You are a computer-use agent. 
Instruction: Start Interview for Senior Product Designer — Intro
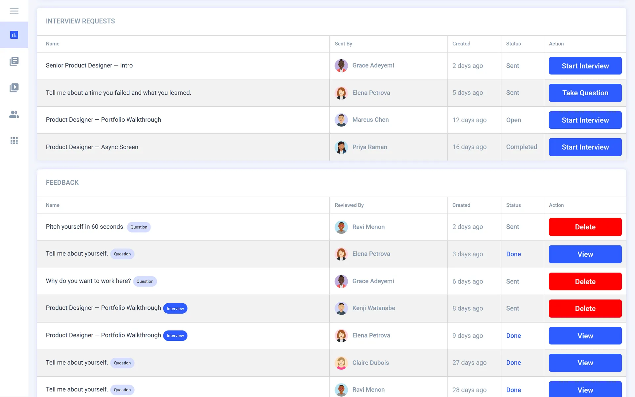[x=585, y=66]
